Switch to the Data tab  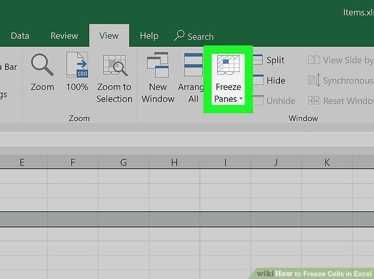20,36
